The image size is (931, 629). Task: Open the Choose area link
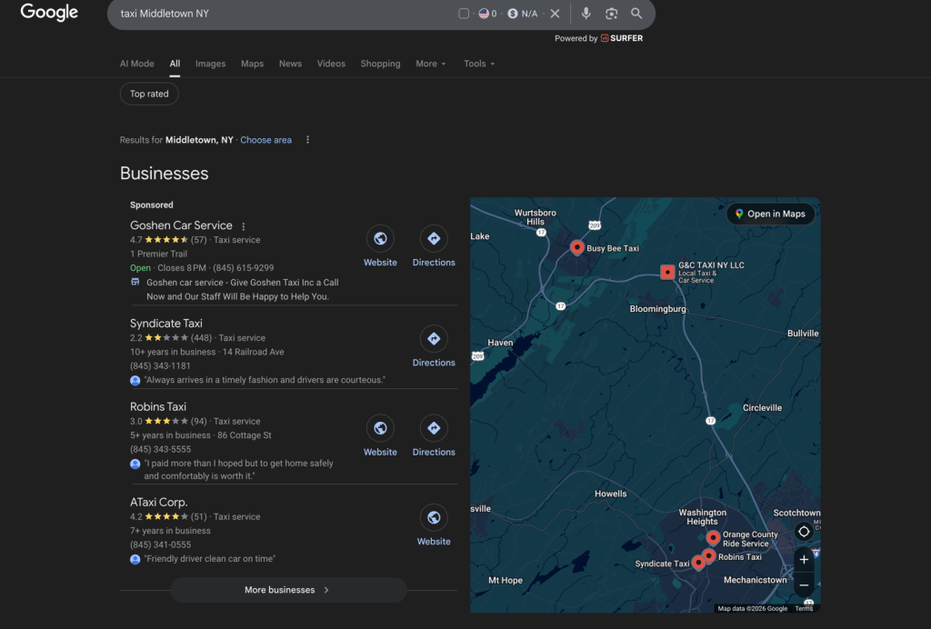pos(265,140)
